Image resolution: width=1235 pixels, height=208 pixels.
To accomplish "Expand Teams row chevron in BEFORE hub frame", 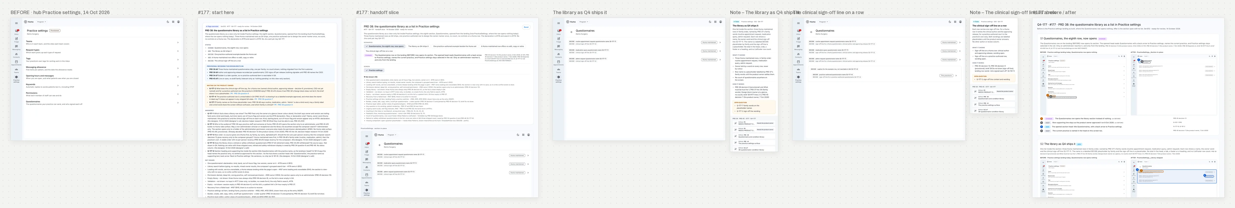I will [178, 43].
